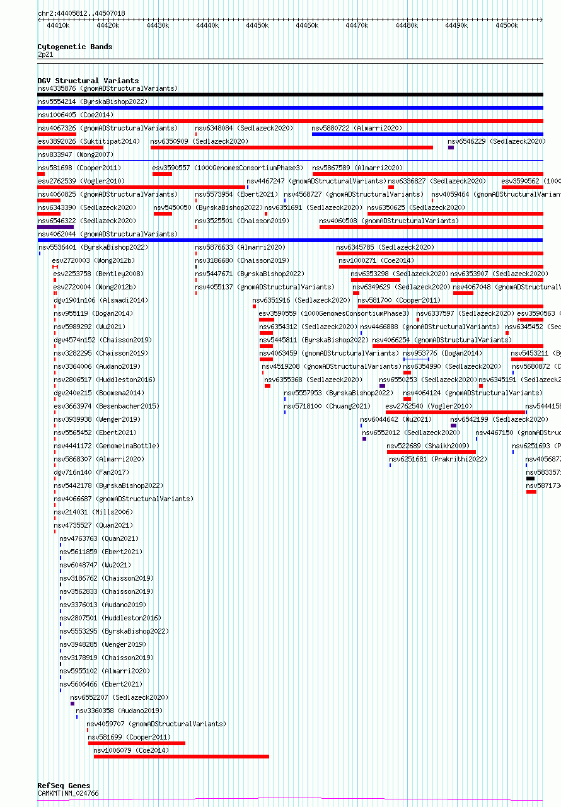Click the nsv3525501 (Chaisson2019) label
The width and height of the screenshot is (561, 807).
(x=242, y=221)
